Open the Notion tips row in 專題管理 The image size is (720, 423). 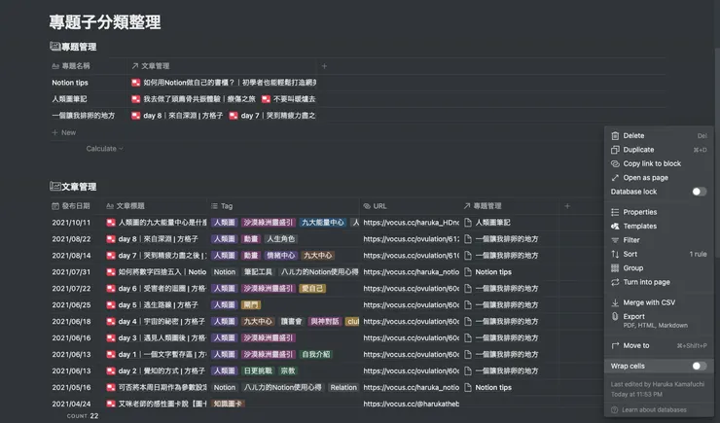[70, 83]
